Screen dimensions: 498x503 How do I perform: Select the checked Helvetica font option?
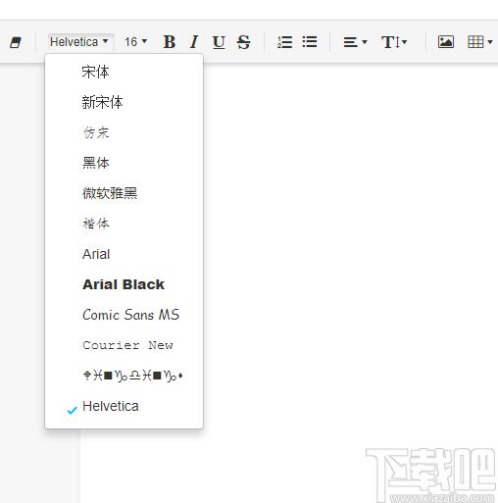[x=124, y=406]
